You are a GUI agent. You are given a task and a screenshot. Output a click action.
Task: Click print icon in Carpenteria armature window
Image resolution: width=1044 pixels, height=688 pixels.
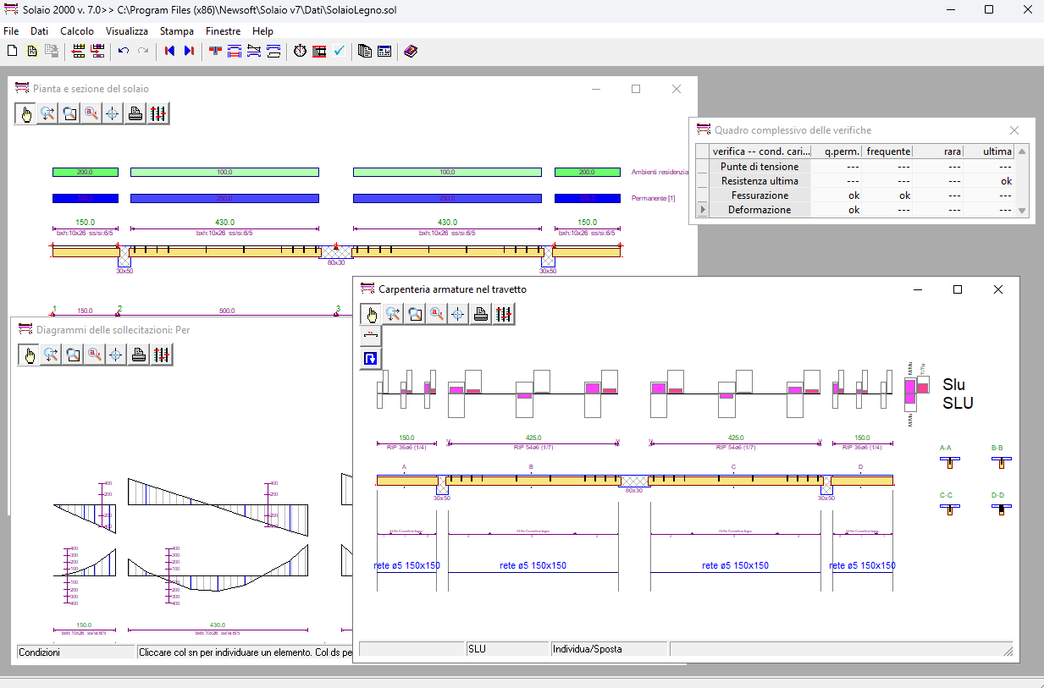point(481,314)
